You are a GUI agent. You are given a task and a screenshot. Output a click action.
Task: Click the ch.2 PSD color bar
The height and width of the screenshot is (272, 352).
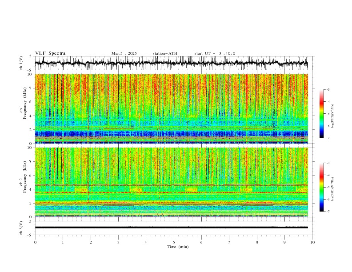click(321, 187)
